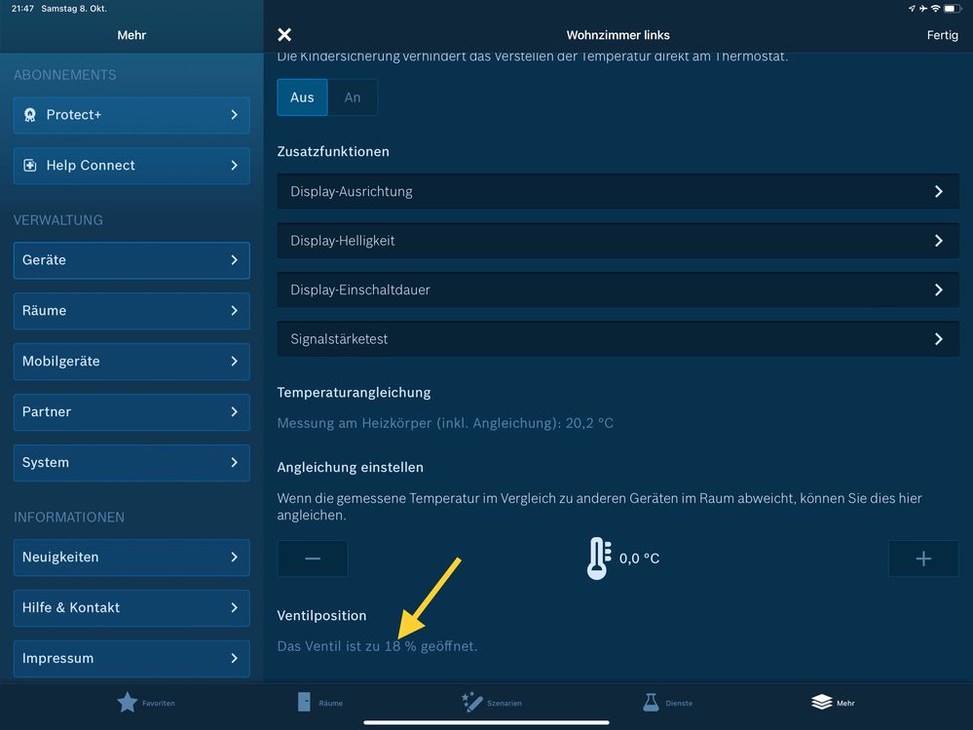Open Hilfe & Kontakt
Viewport: 973px width, 730px height.
point(131,608)
